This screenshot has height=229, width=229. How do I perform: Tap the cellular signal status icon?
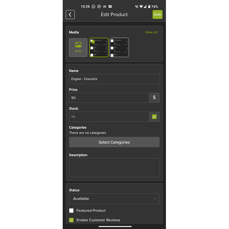tap(145, 7)
